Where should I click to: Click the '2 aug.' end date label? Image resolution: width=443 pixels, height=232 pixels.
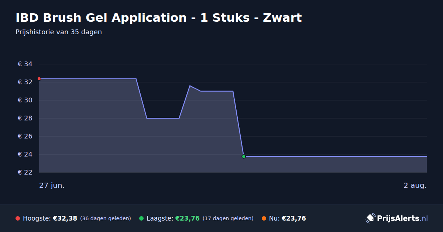coord(415,186)
